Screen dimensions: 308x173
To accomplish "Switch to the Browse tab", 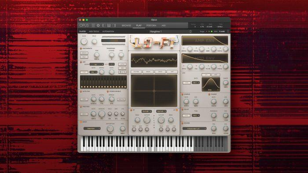I will pos(126,25).
